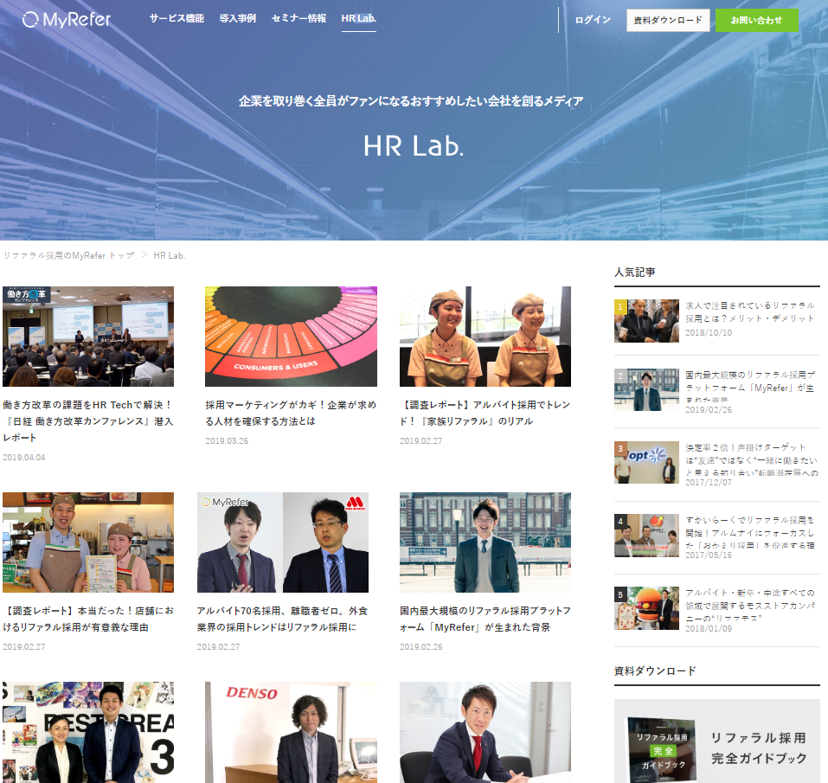This screenshot has height=783, width=828.
Task: Open the opt logo rank 3 thumbnail
Action: point(646,463)
